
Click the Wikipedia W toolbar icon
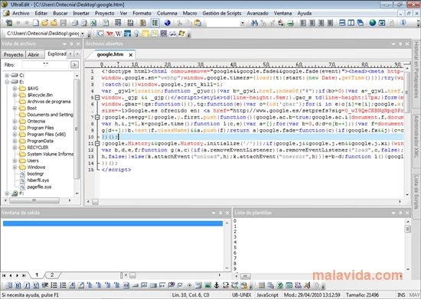pos(119,34)
